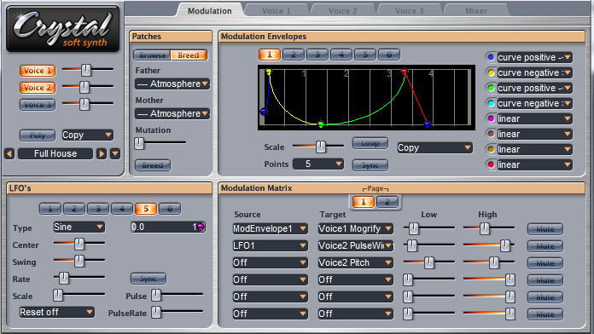Viewport: 594px width, 334px height.
Task: Open the Reset off dropdown
Action: coord(56,312)
